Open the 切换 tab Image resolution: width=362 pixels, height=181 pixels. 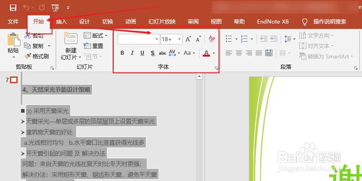coord(108,22)
